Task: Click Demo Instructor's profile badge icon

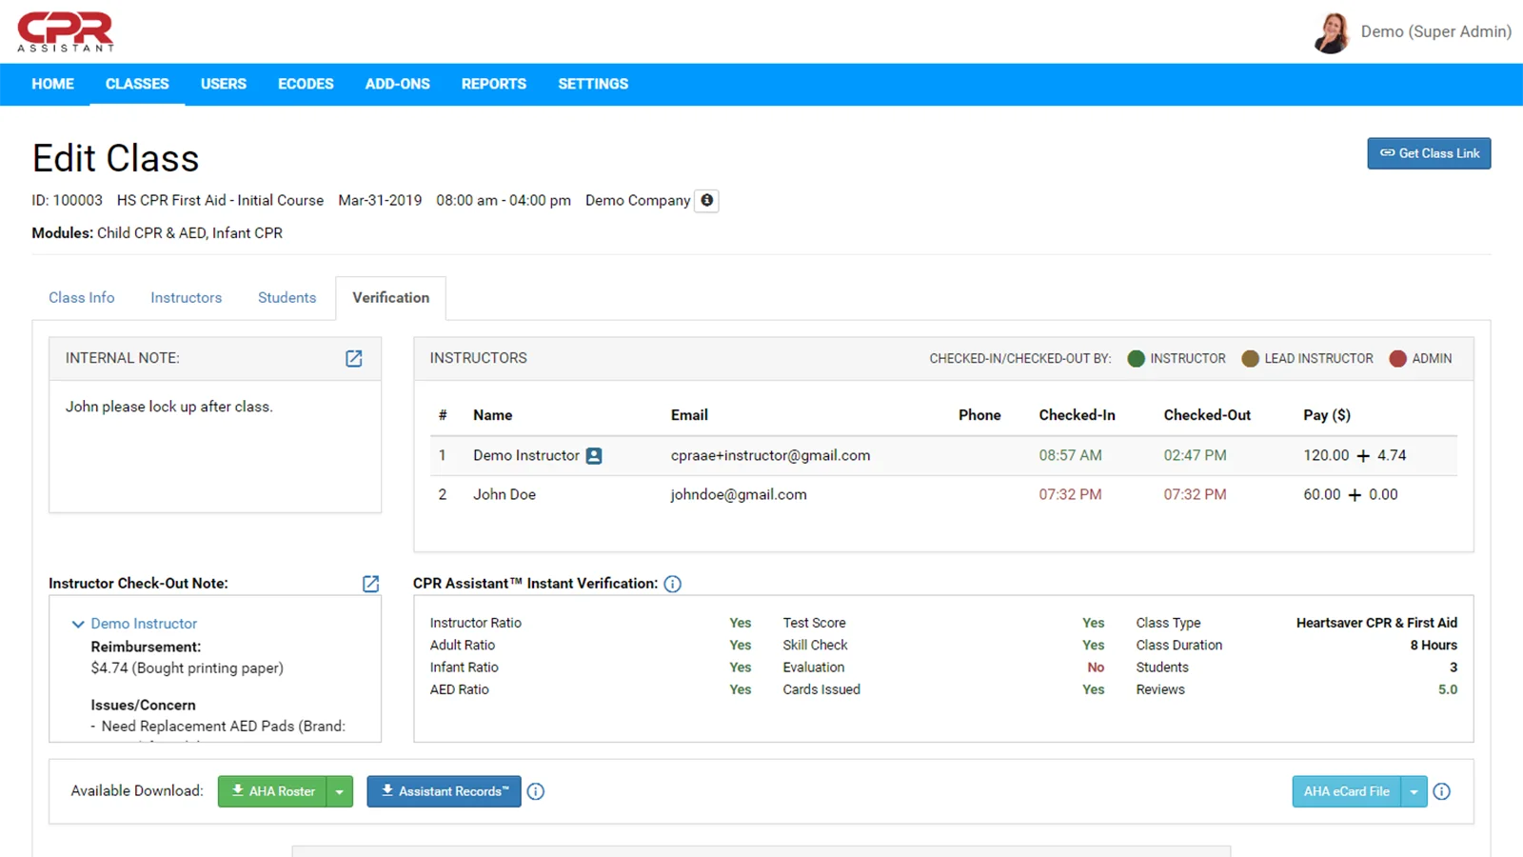Action: point(594,456)
